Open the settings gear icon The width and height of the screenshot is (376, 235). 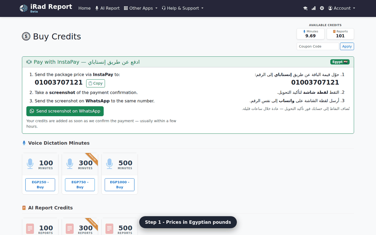tap(322, 8)
